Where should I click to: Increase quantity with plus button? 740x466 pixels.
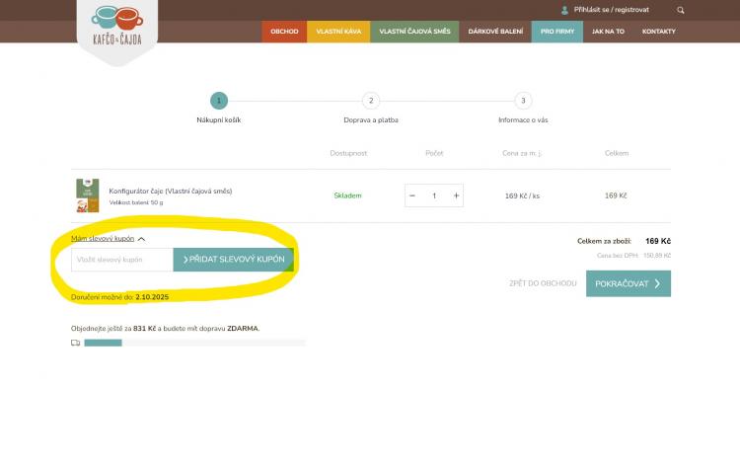(x=456, y=195)
